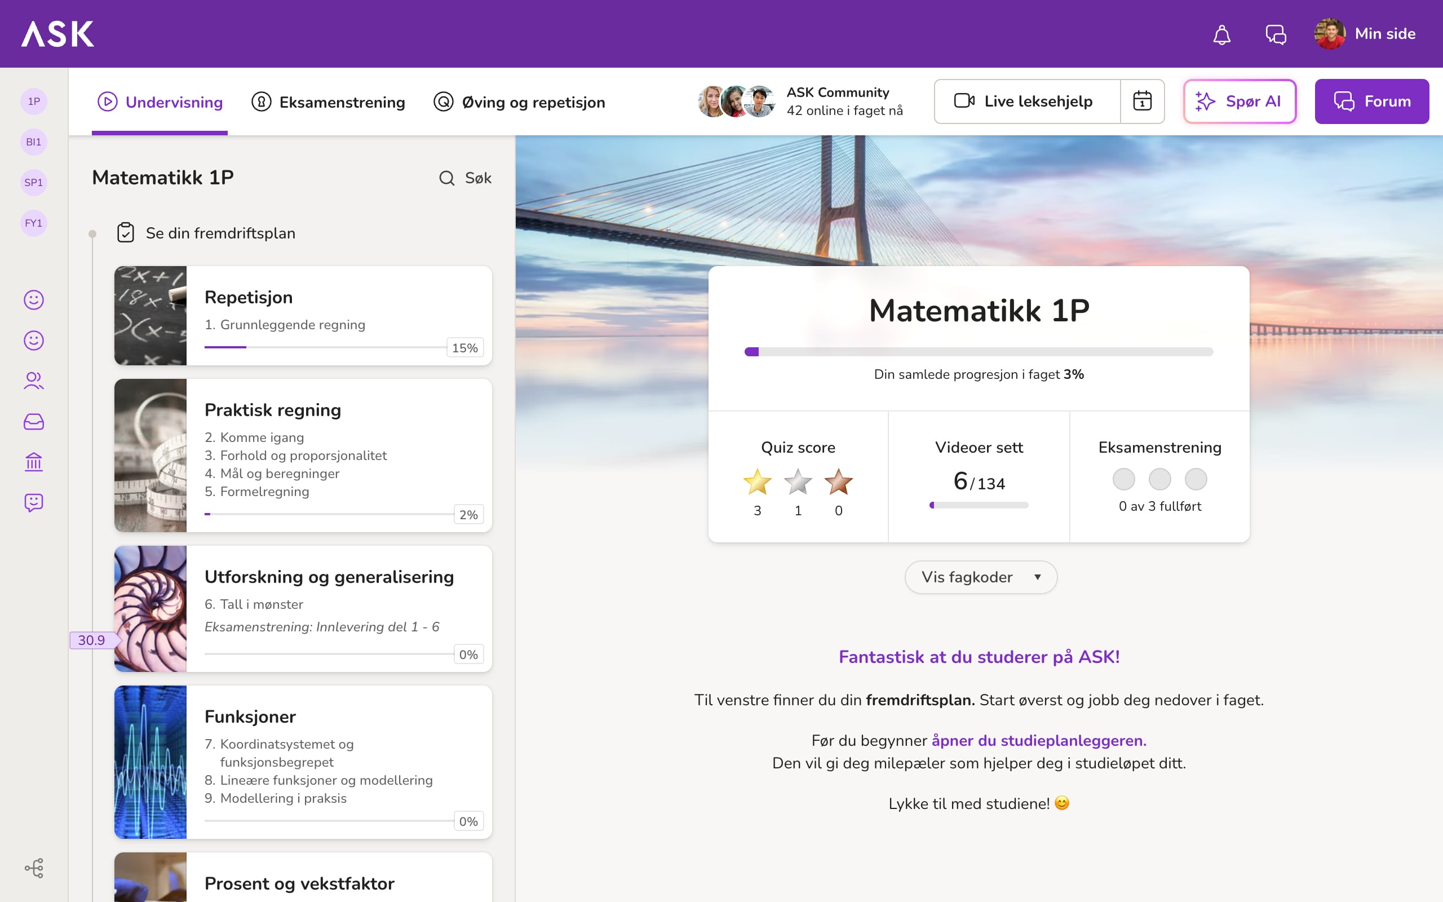Select the first Eksamenstrening completion circle
Image resolution: width=1443 pixels, height=902 pixels.
[x=1123, y=479]
